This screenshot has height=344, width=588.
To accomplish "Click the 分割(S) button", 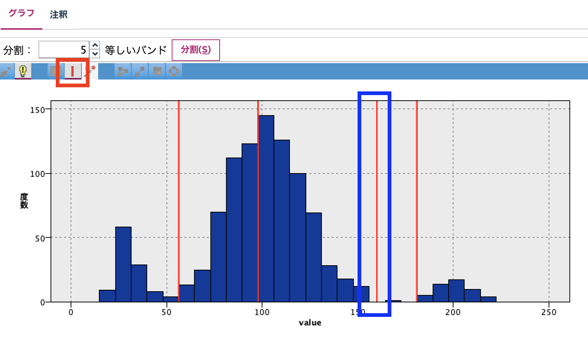I will pyautogui.click(x=196, y=50).
